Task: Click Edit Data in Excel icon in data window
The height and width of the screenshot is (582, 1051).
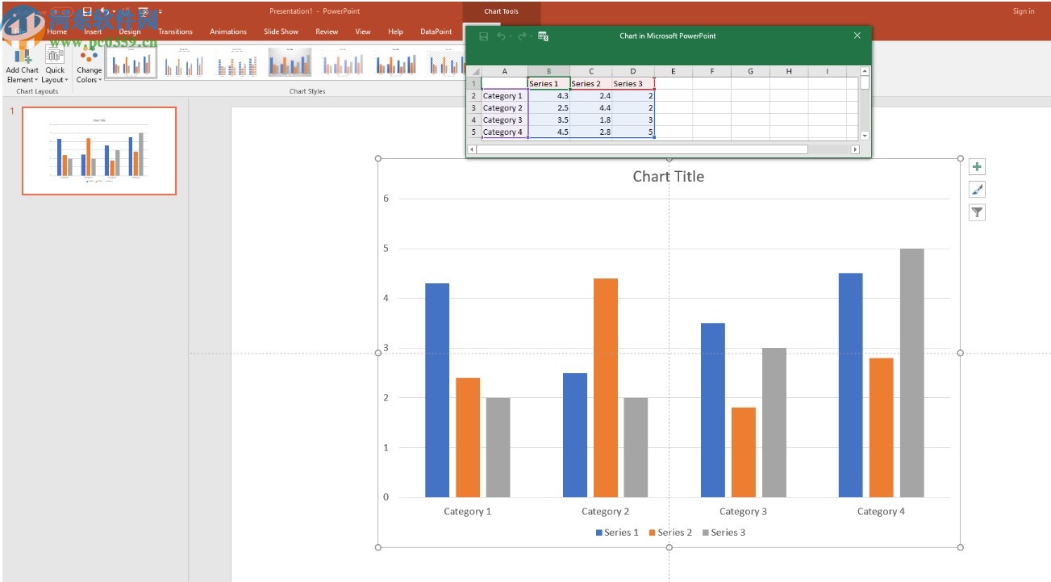Action: click(543, 36)
